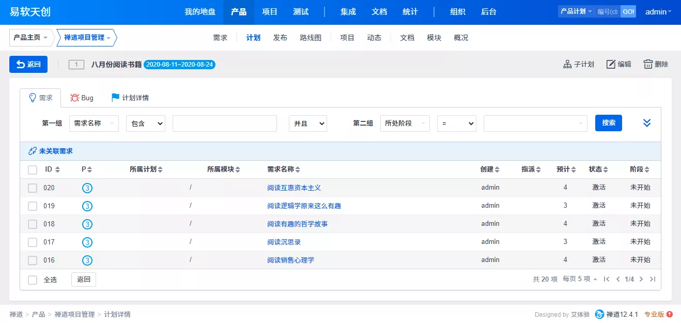Open requirement link 阅读沉思录

click(x=284, y=242)
